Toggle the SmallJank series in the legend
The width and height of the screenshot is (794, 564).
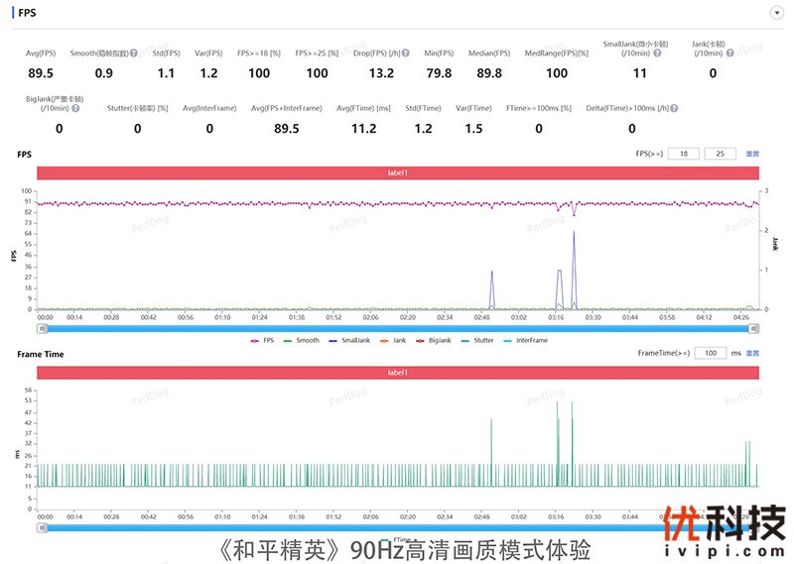[x=352, y=340]
